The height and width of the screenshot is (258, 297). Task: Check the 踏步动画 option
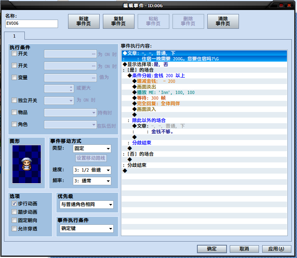(14, 212)
